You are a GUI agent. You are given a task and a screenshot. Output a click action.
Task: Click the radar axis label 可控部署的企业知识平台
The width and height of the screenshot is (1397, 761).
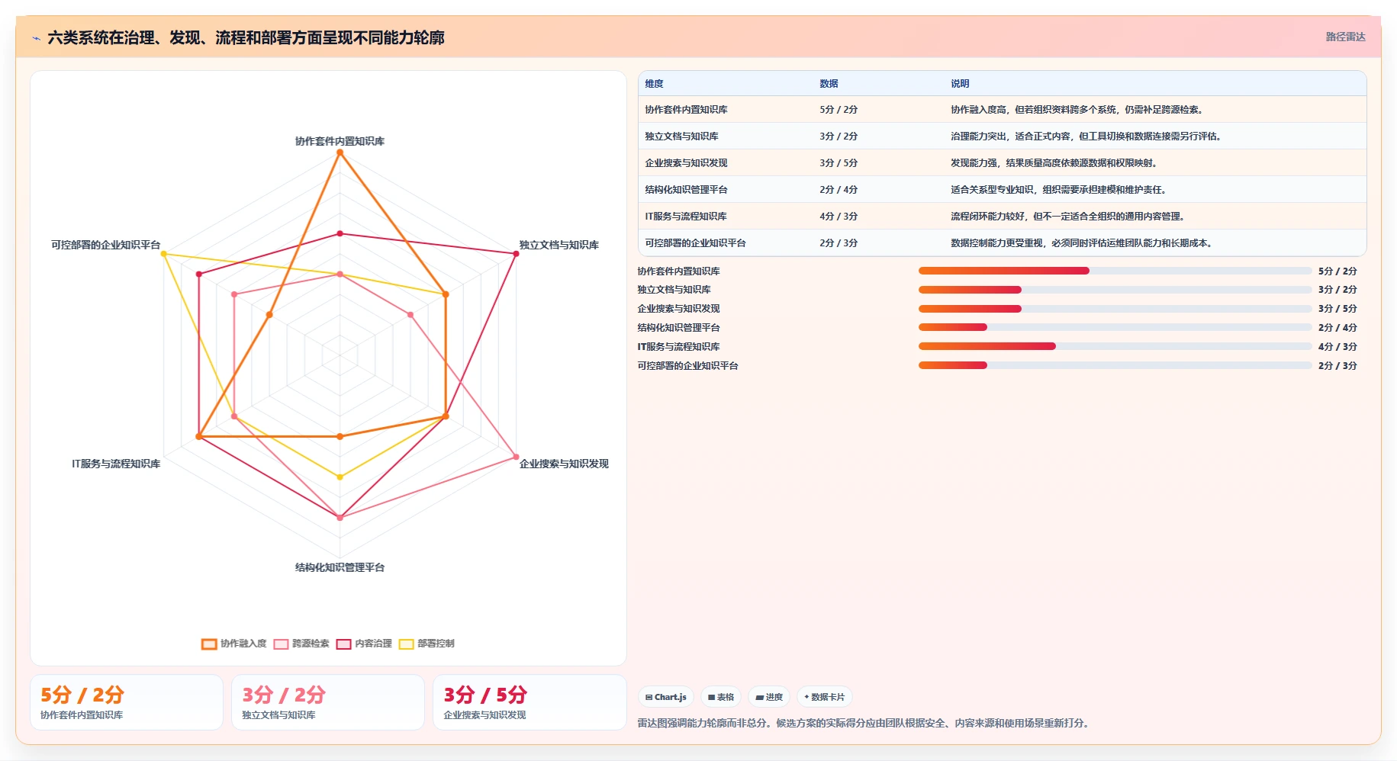click(105, 245)
